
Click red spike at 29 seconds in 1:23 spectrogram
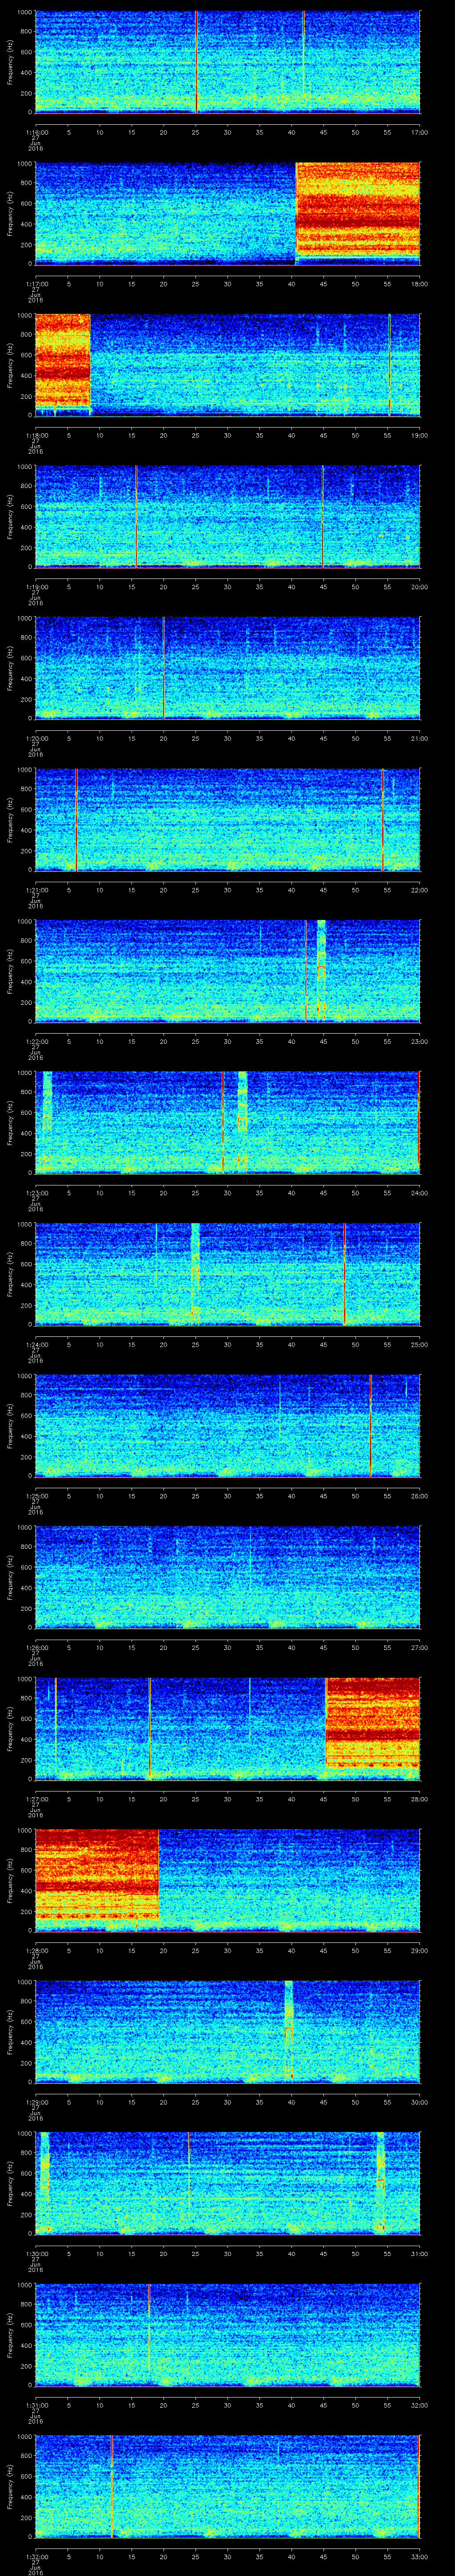pos(222,1123)
